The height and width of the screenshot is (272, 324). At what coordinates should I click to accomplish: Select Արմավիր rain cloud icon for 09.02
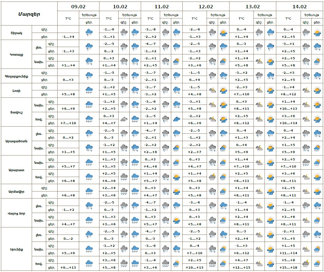point(89,191)
